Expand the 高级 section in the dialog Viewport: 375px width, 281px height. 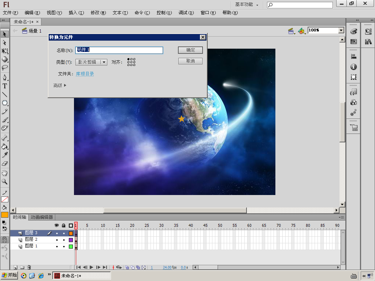[x=60, y=86]
